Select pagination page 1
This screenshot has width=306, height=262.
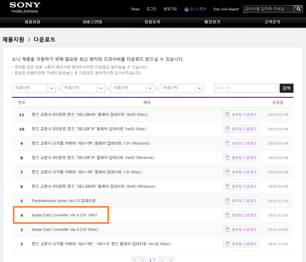click(x=150, y=260)
